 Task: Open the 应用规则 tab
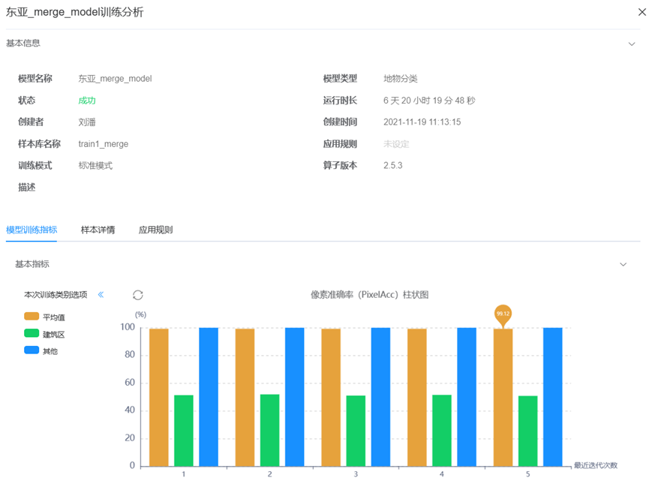pos(155,230)
